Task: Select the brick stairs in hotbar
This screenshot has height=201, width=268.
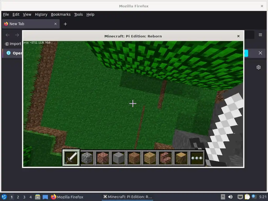Action: pyautogui.click(x=165, y=158)
